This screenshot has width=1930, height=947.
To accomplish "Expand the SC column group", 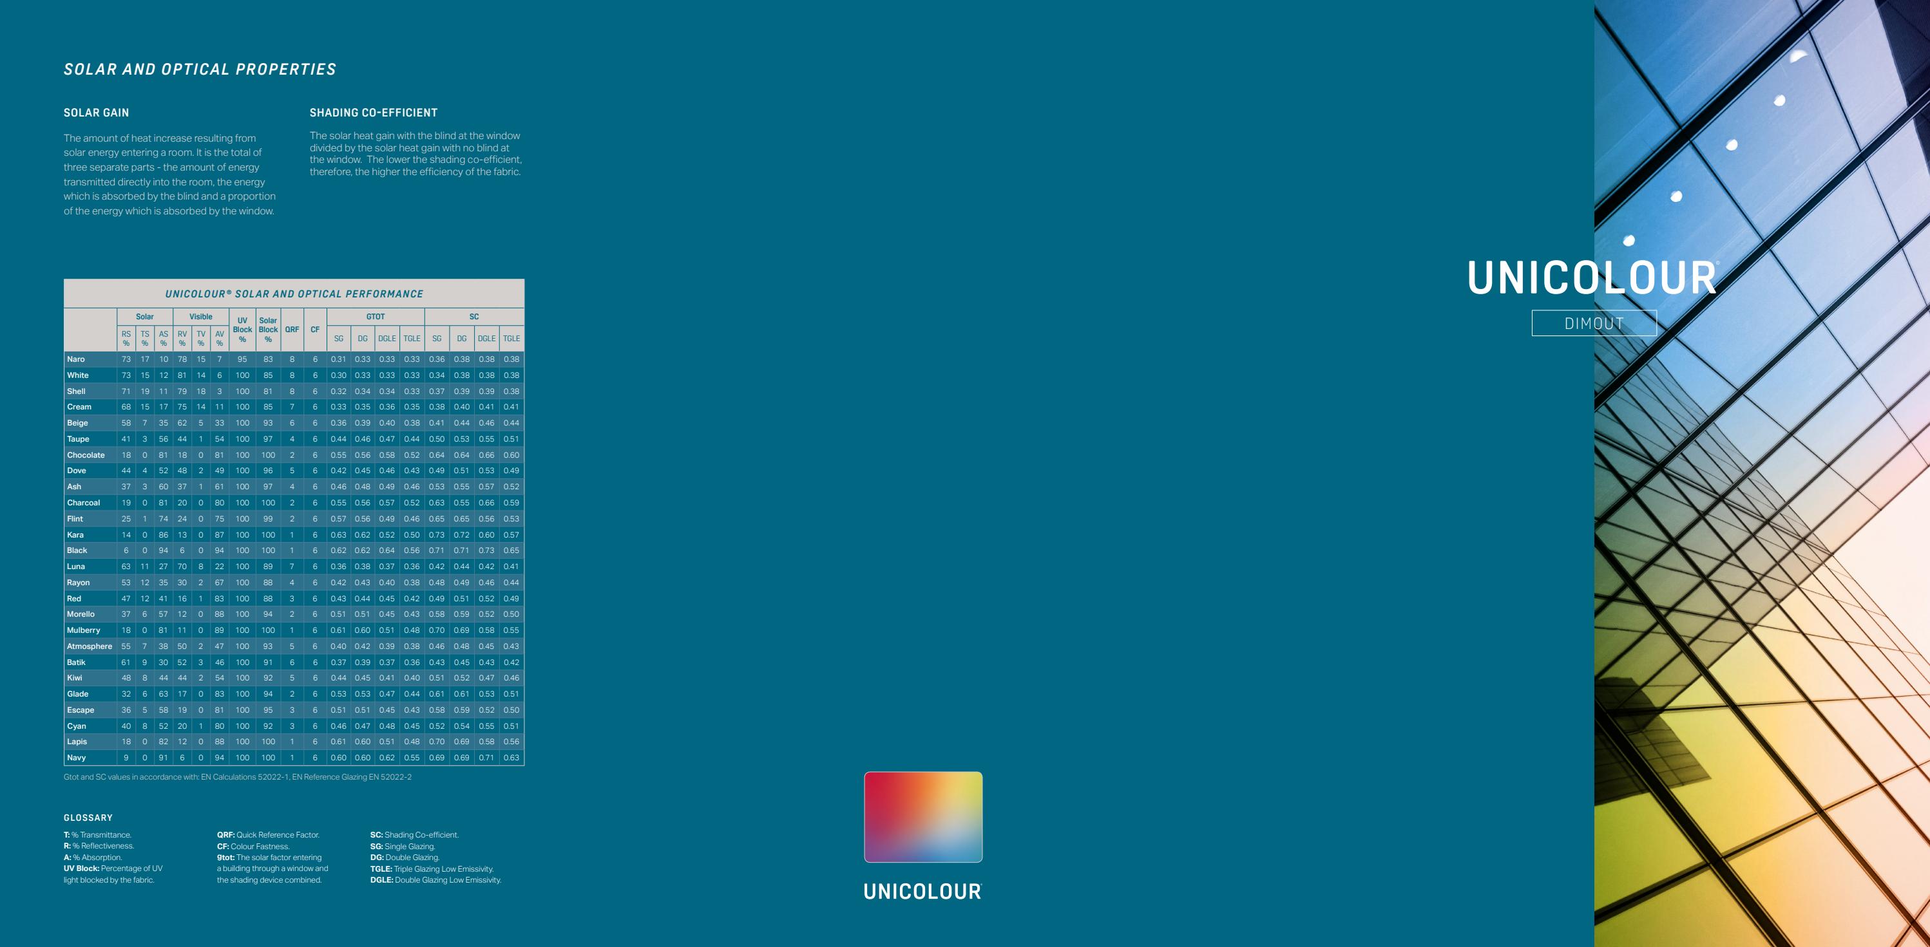I will pos(473,317).
